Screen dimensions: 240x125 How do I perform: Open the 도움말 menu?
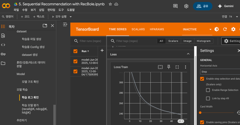point(71,10)
